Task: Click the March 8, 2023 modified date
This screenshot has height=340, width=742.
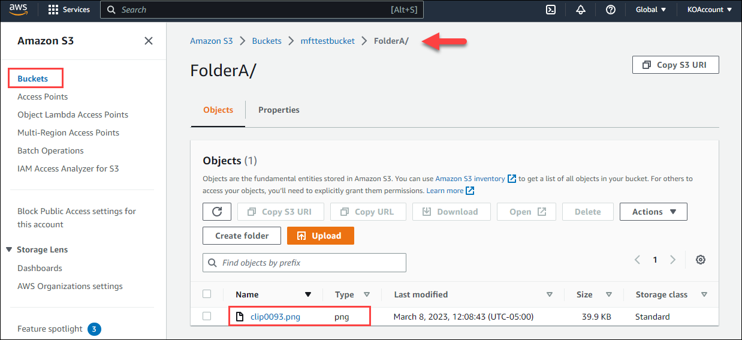Action: (x=463, y=317)
